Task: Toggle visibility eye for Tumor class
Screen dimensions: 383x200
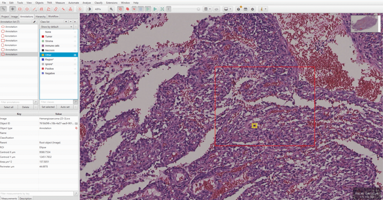Action: (x=75, y=37)
